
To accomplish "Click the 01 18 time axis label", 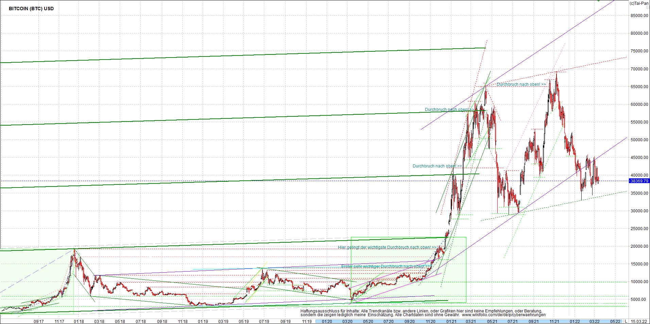I will tap(79, 321).
